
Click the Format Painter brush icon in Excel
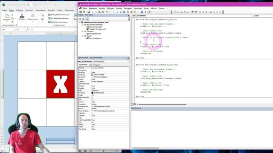[x=12, y=22]
